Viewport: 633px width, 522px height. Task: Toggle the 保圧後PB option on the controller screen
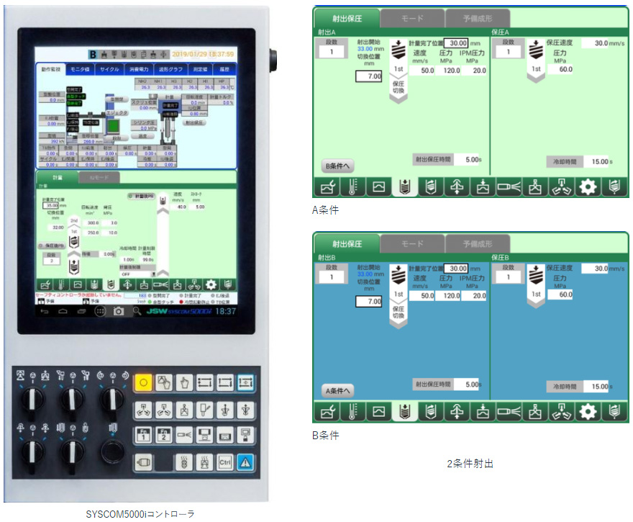[x=53, y=245]
